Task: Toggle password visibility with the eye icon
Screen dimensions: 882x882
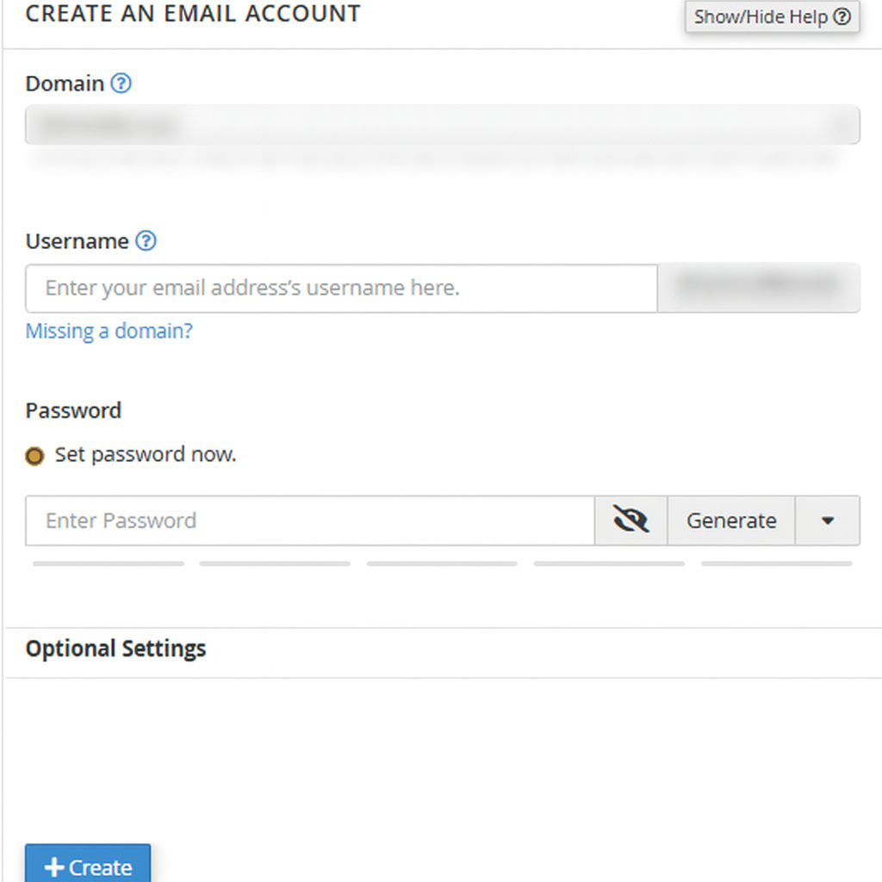Action: (630, 520)
